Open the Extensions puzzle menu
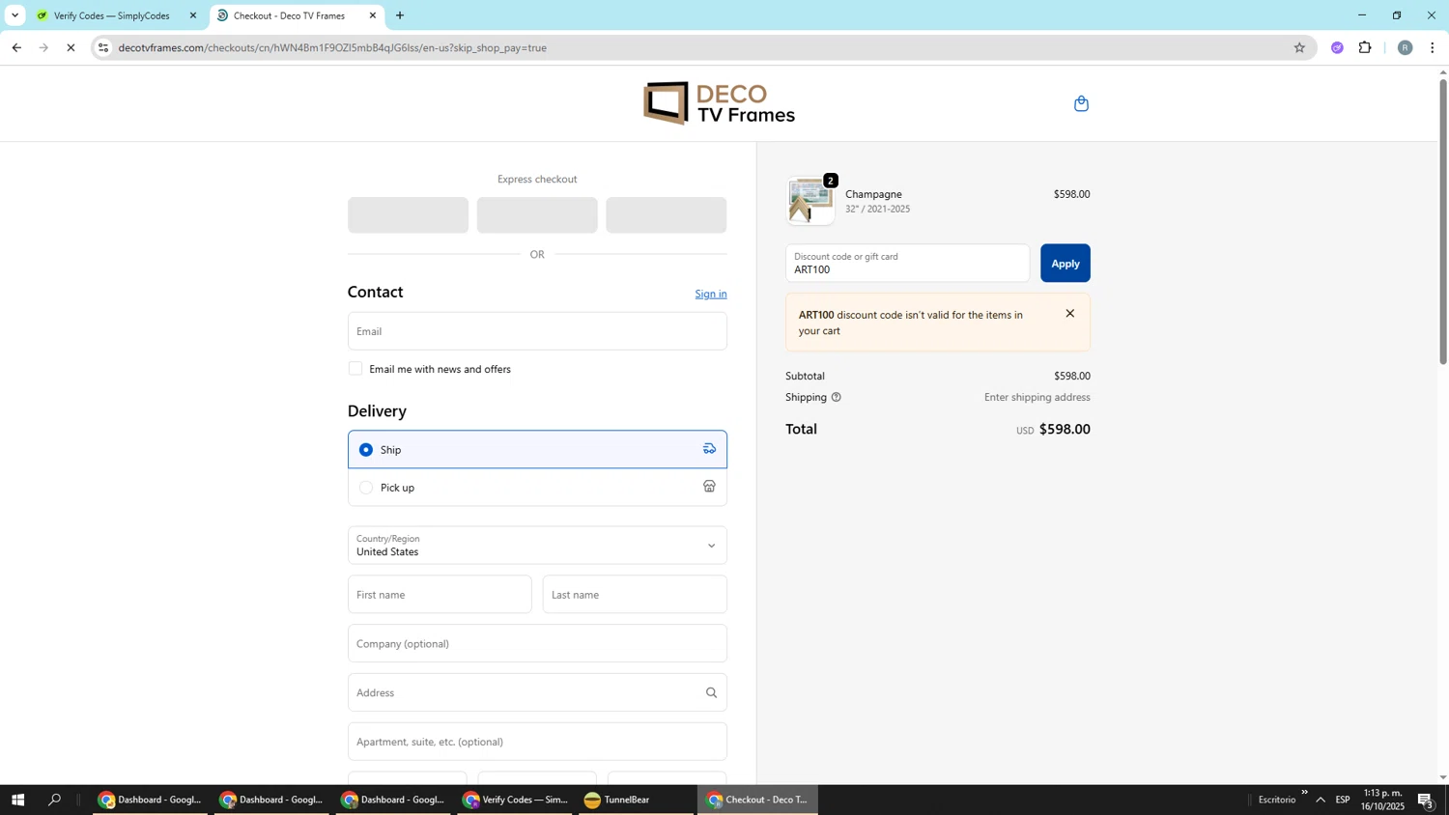Viewport: 1449px width, 815px height. click(1365, 47)
